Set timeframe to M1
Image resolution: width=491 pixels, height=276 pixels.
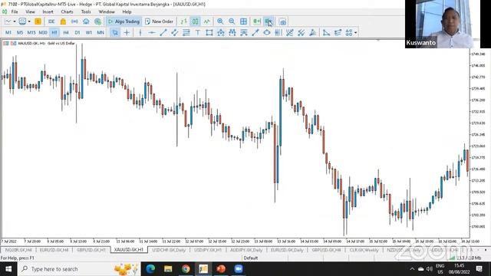pos(8,32)
